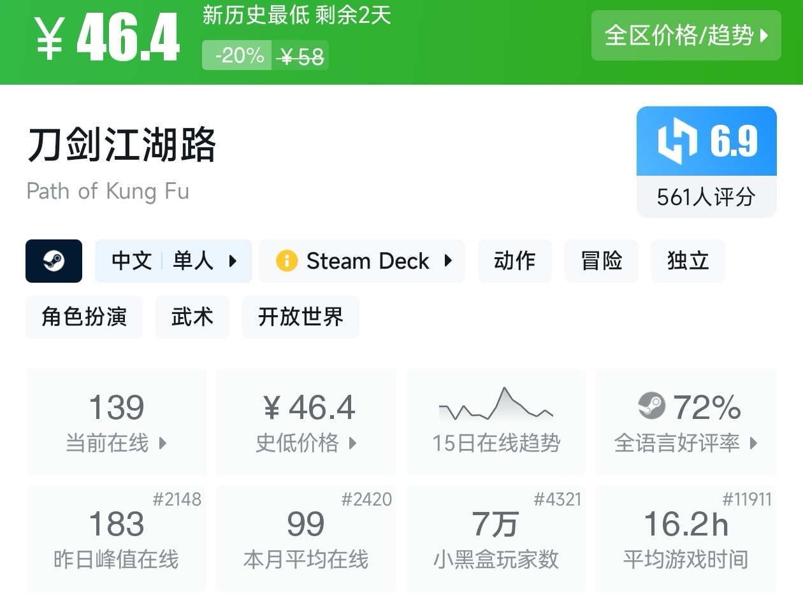Select the 动作 genre tag
This screenshot has height=603, width=803.
[x=514, y=261]
